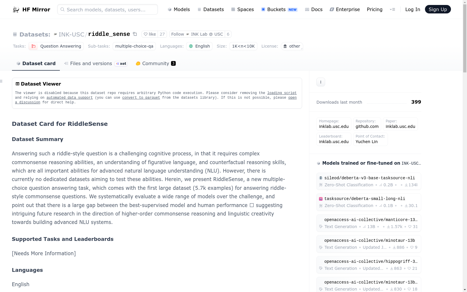Select the Dataset card tab
The width and height of the screenshot is (467, 292).
point(36,63)
